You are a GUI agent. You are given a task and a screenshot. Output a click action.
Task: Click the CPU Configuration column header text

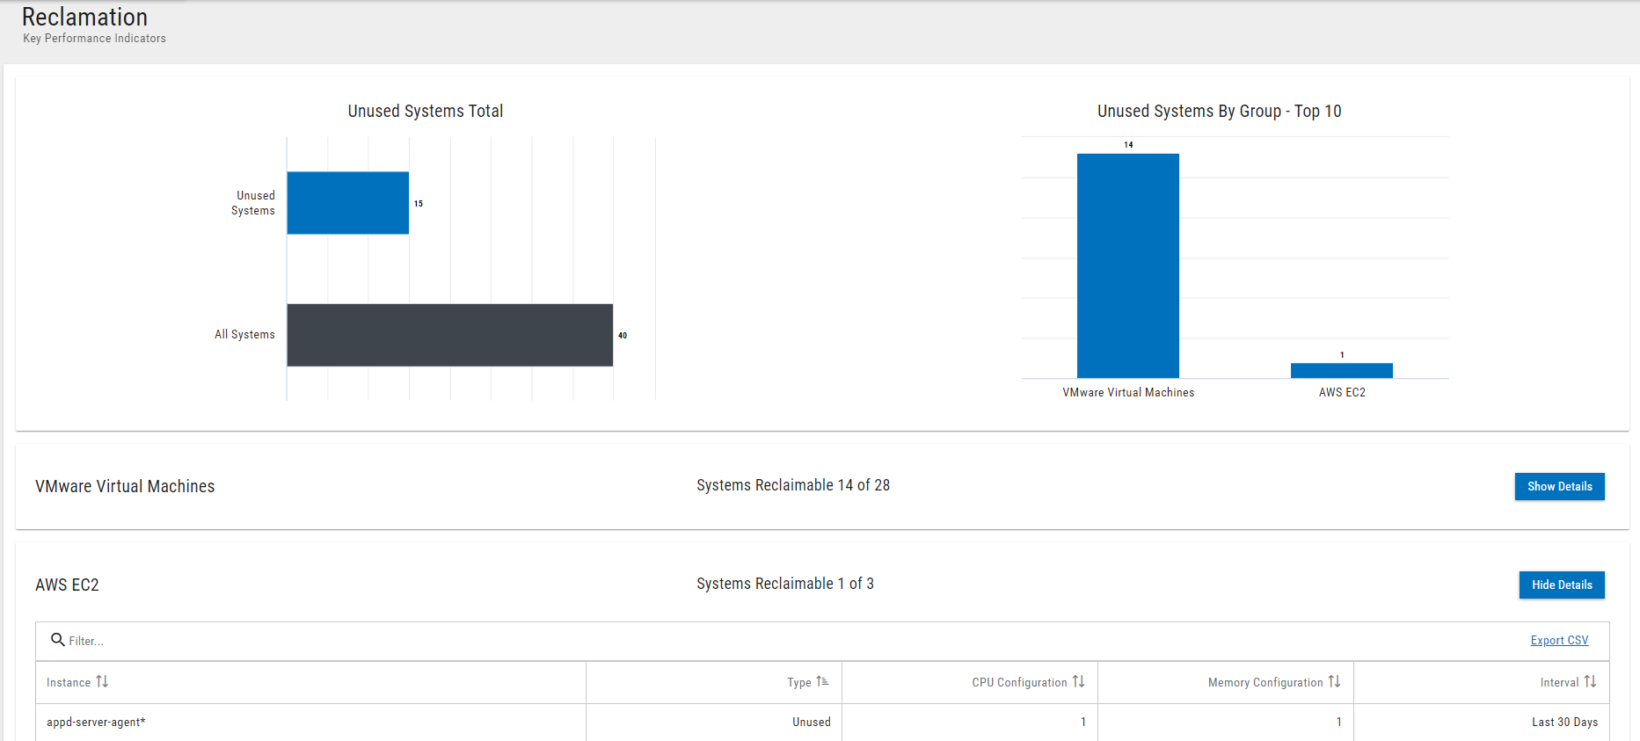click(1019, 683)
